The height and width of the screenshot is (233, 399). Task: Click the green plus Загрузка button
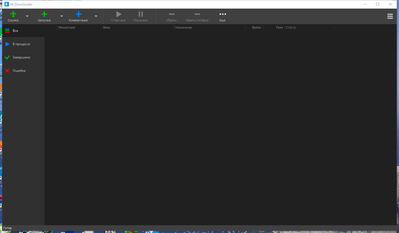click(44, 16)
